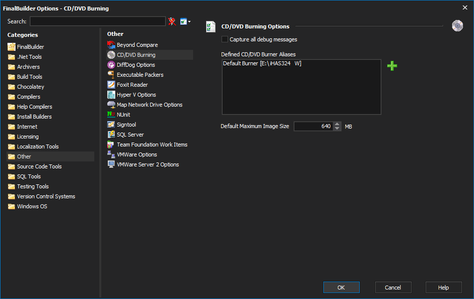
Task: Select the Licensing category
Action: pos(23,137)
